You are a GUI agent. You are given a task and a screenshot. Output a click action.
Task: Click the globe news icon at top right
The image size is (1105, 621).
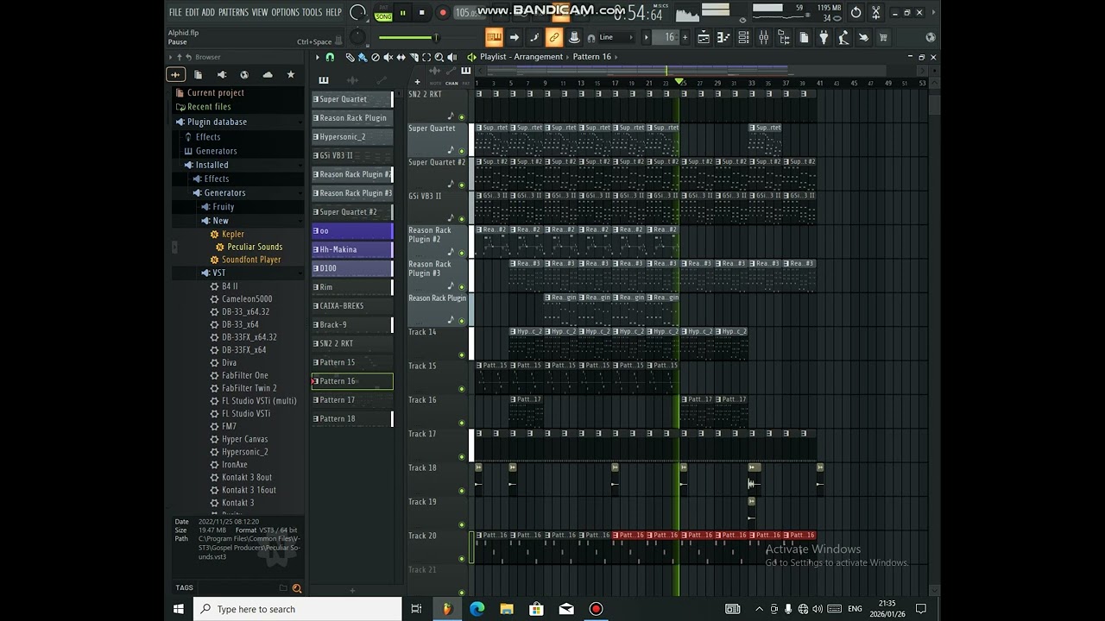point(931,37)
